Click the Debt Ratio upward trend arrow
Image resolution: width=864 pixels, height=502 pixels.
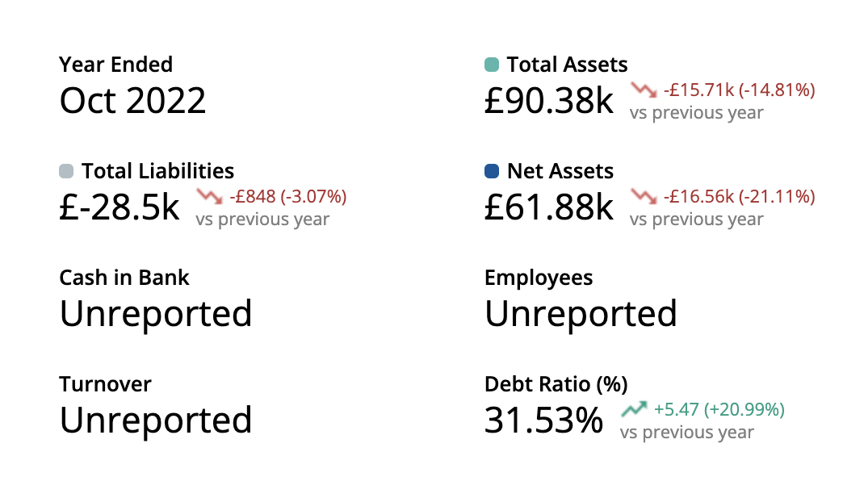[x=634, y=409]
